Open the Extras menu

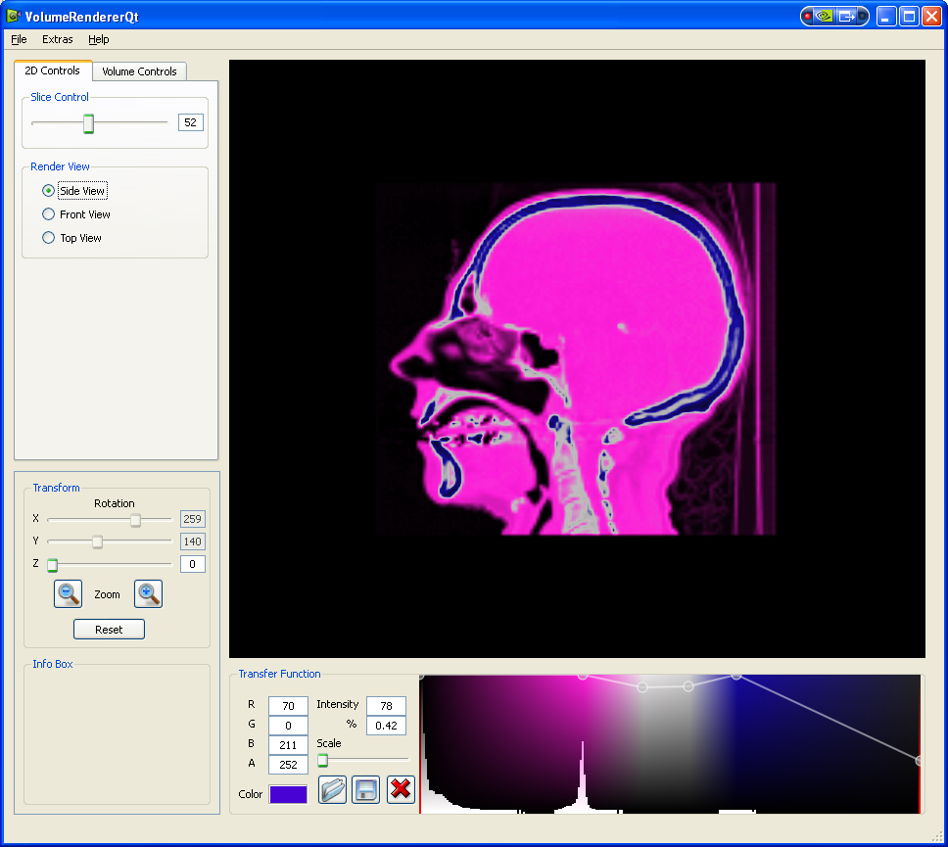click(x=58, y=39)
